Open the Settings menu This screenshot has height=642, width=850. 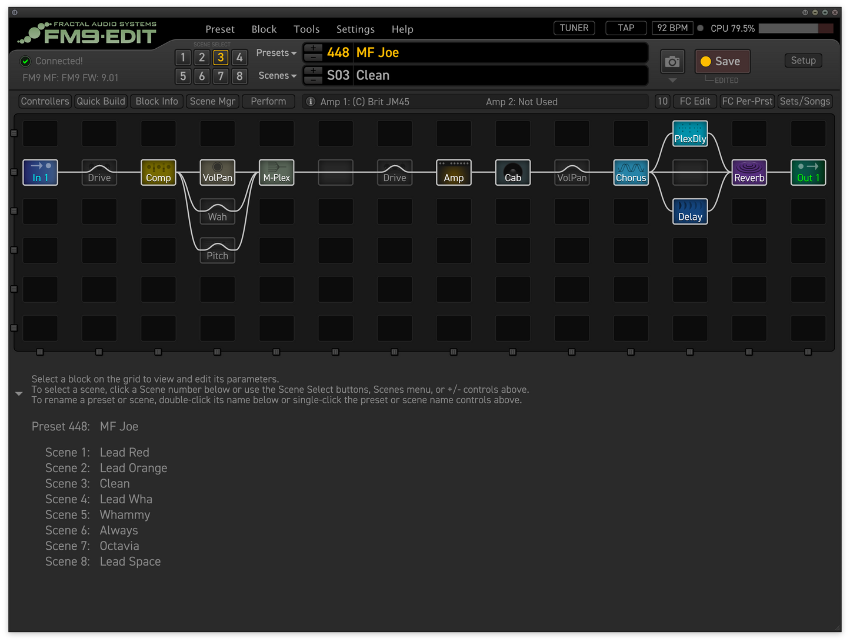click(x=355, y=29)
